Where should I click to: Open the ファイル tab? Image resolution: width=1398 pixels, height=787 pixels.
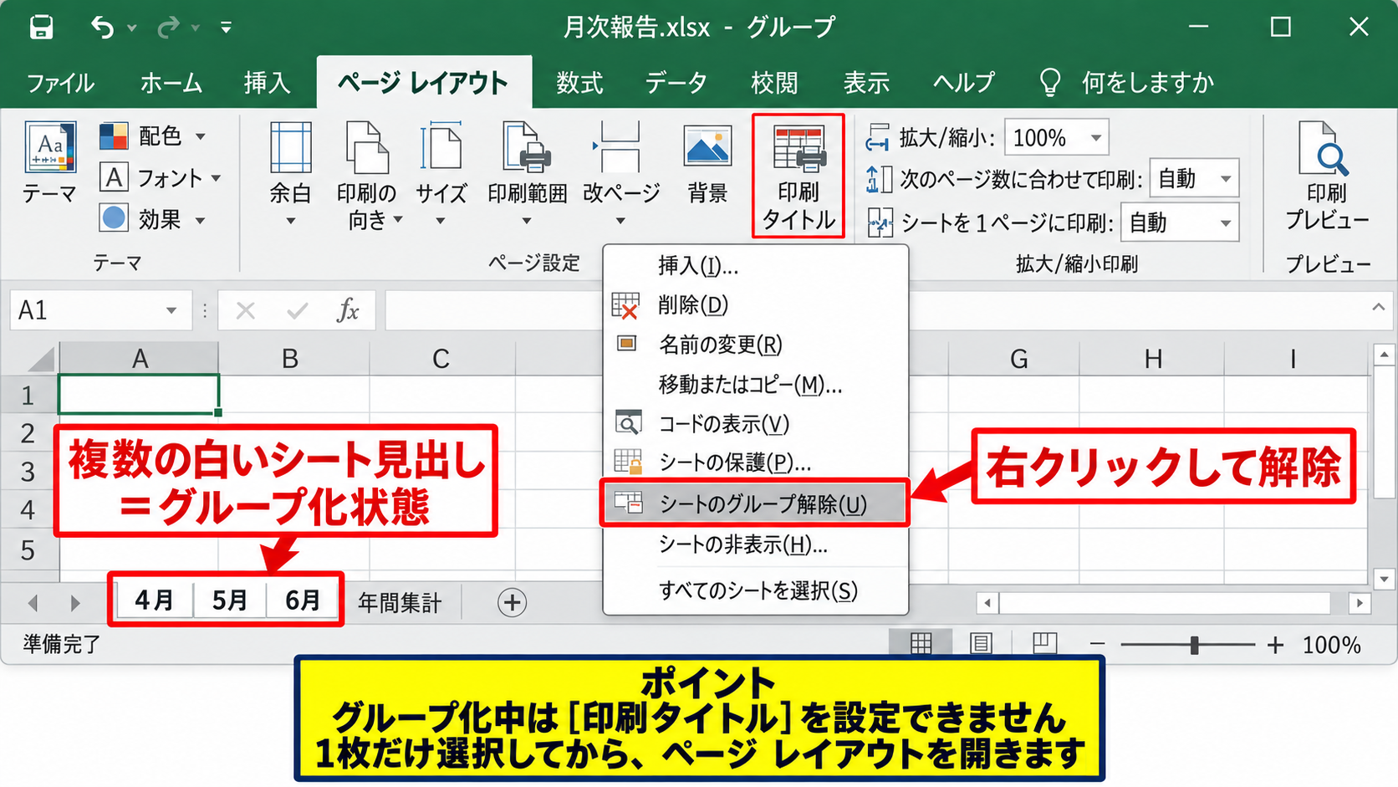pyautogui.click(x=60, y=83)
